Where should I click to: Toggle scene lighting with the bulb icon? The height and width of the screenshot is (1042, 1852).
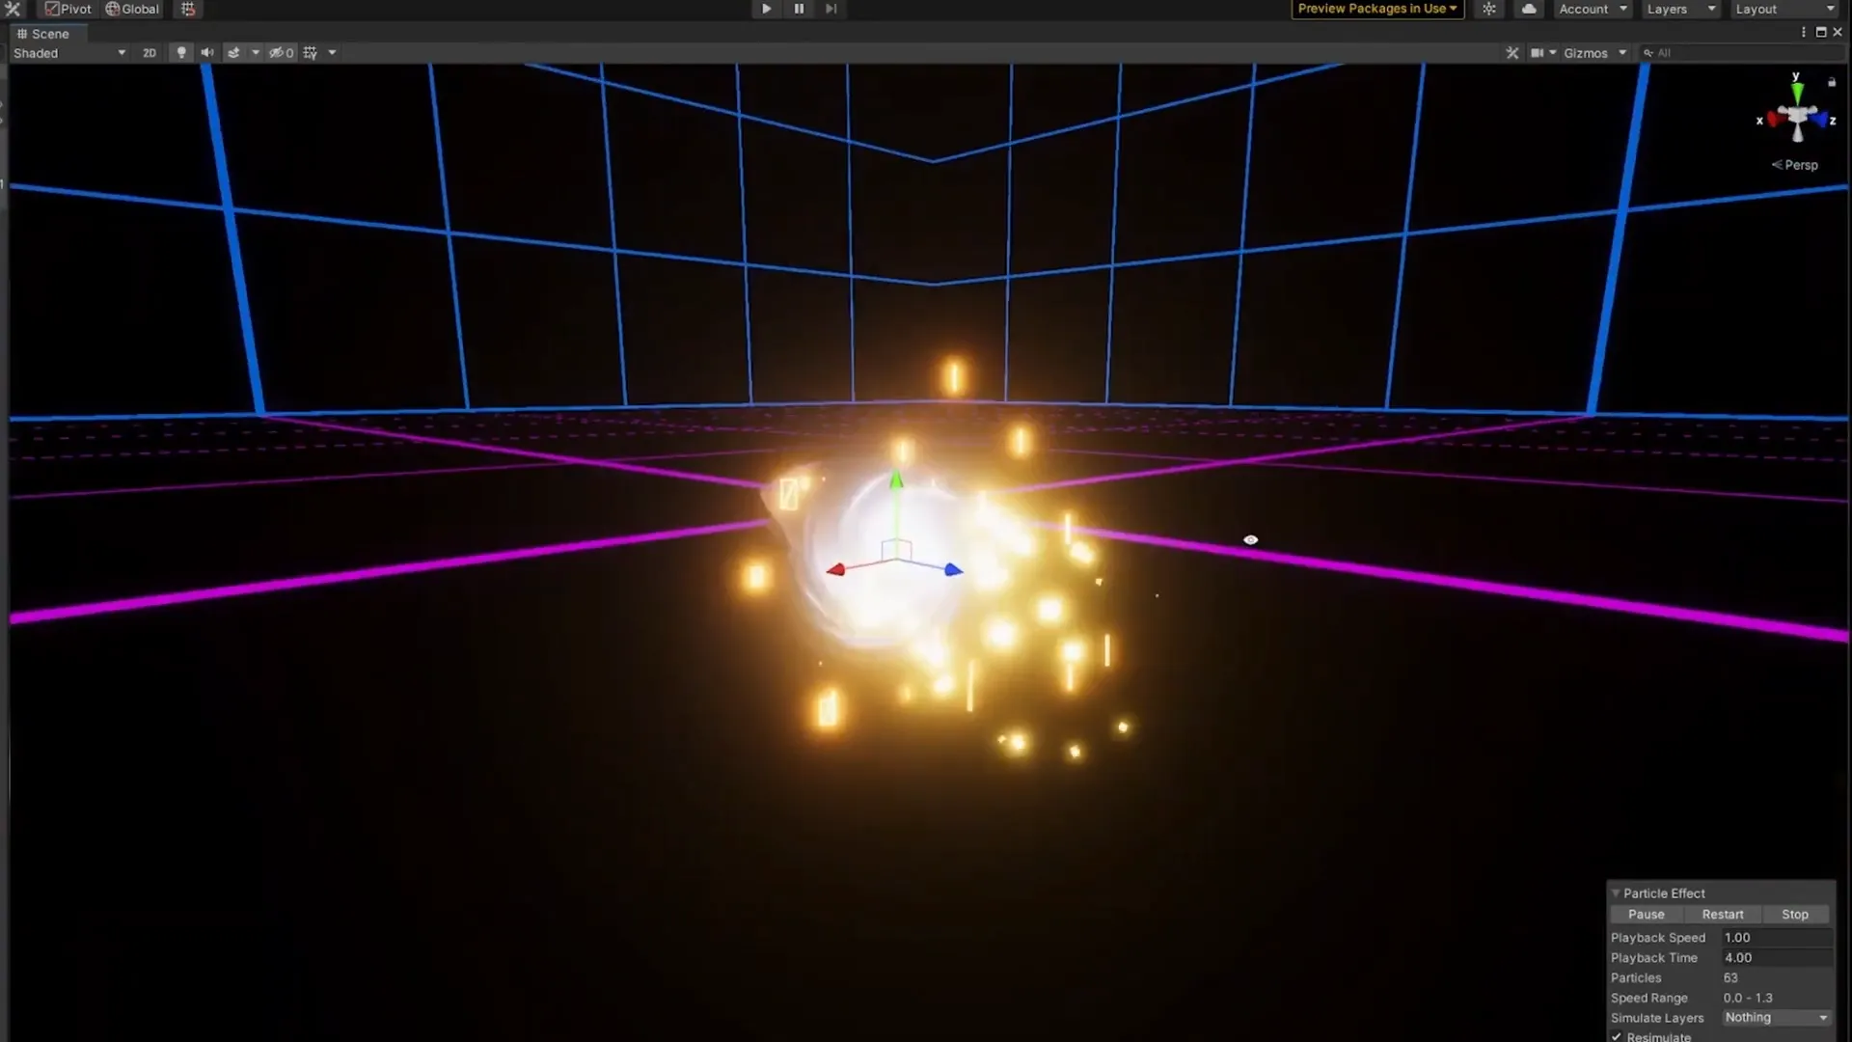coord(181,53)
